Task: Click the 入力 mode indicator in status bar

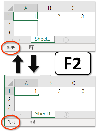Action: click(x=11, y=122)
